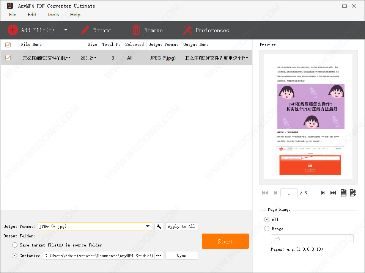365x273 pixels.
Task: Click the Total Pages column header
Action: coord(112,44)
